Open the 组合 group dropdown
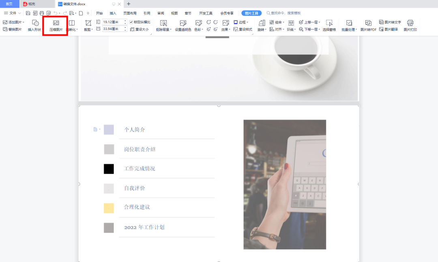This screenshot has height=262, width=438. tap(277, 22)
